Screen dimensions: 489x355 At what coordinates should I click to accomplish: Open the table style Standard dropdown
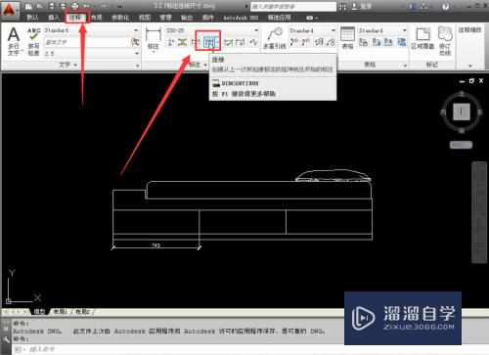(x=405, y=30)
